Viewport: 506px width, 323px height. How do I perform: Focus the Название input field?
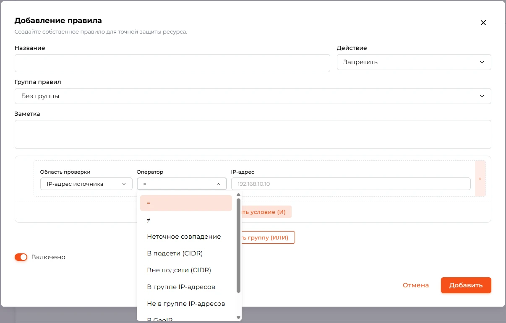(x=172, y=63)
